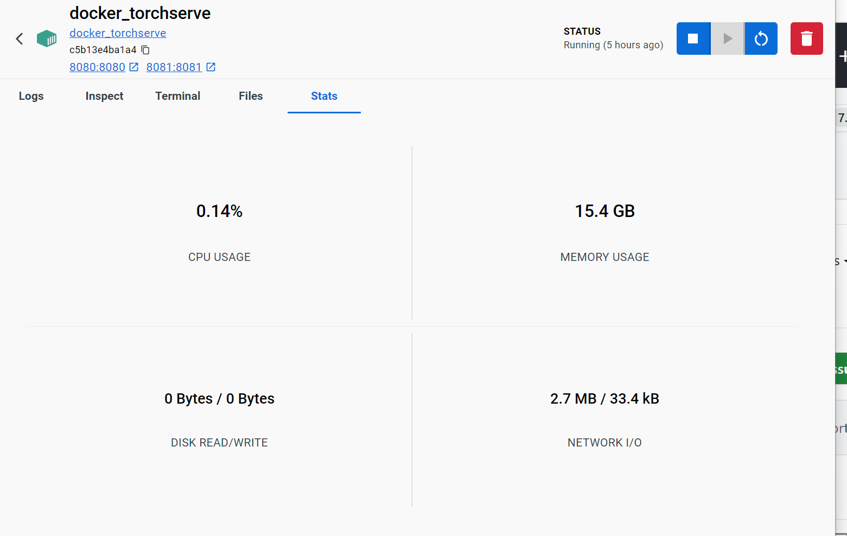The width and height of the screenshot is (847, 536).
Task: Open port 8081 with its external link icon
Action: click(x=211, y=67)
